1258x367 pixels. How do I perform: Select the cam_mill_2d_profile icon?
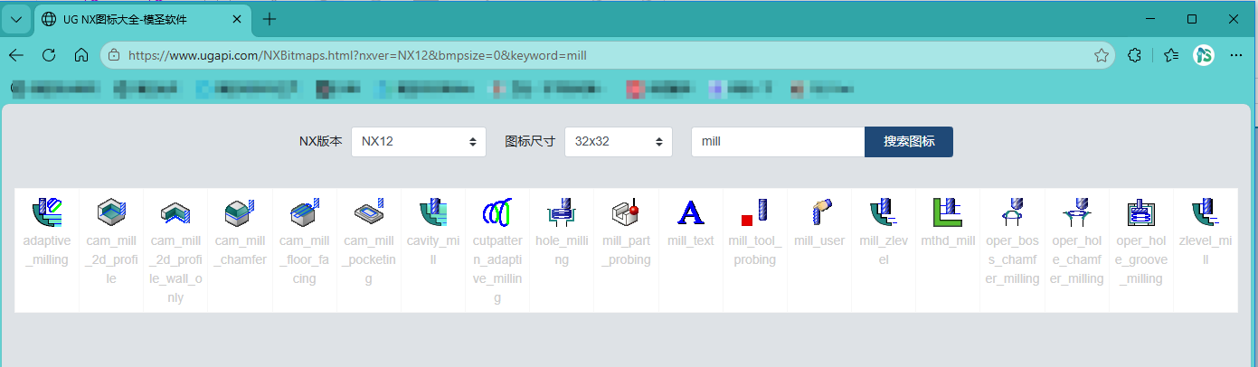[111, 212]
